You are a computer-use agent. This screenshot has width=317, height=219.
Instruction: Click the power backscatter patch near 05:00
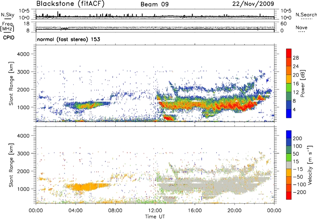87,105
